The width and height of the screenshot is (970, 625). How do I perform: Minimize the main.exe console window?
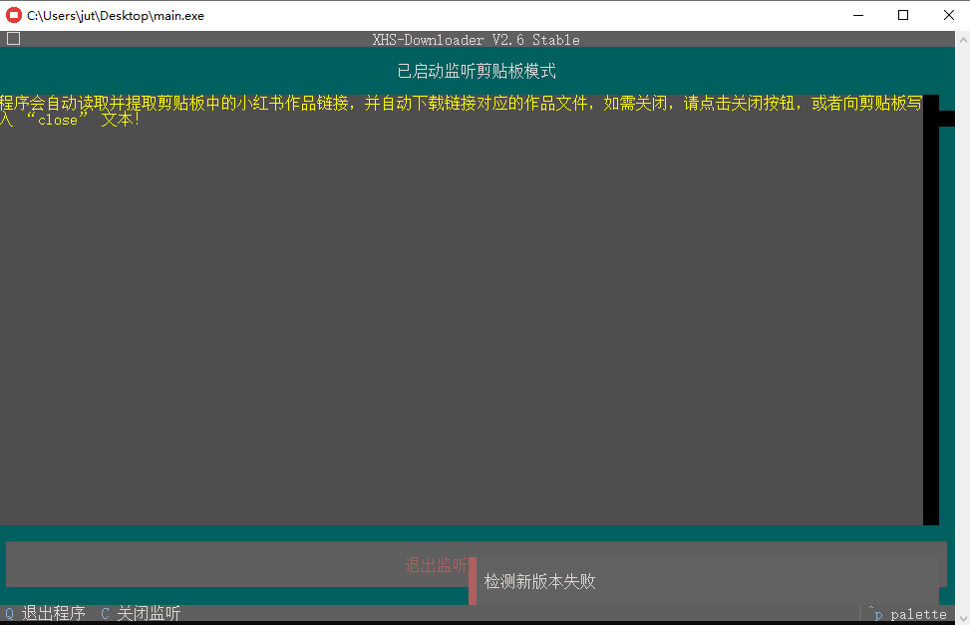857,15
